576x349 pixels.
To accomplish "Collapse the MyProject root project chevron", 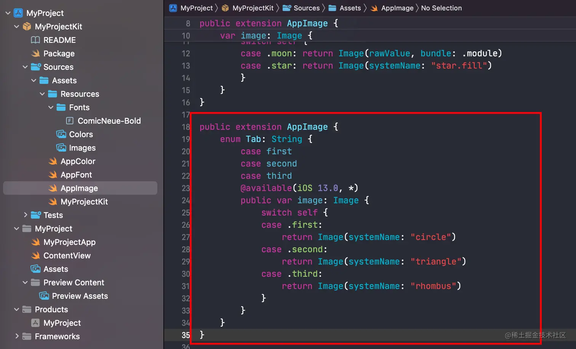I will (x=8, y=13).
